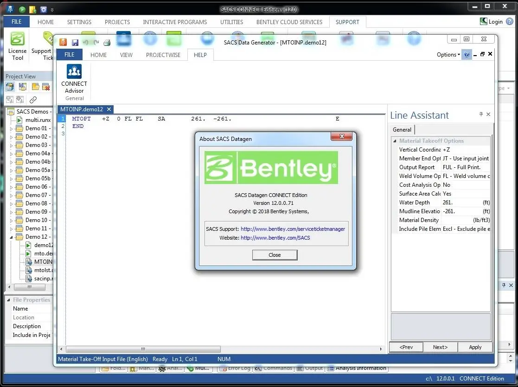518x387 pixels.
Task: Close the MTOINP.demo12 document tab
Action: click(109, 109)
